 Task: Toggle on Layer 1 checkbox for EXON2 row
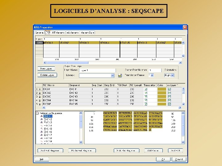169,93
